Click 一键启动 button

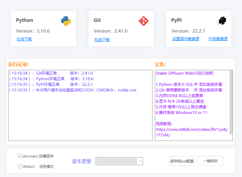coord(210,161)
